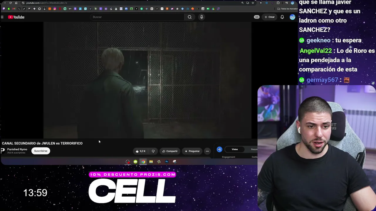This screenshot has width=376, height=211.
Task: Bookmark this page with the star icon
Action: point(253,3)
